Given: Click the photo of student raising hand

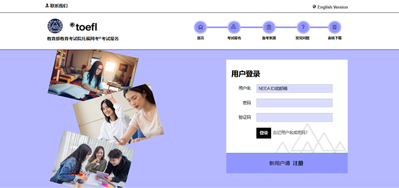Looking at the screenshot, I should [x=118, y=114].
